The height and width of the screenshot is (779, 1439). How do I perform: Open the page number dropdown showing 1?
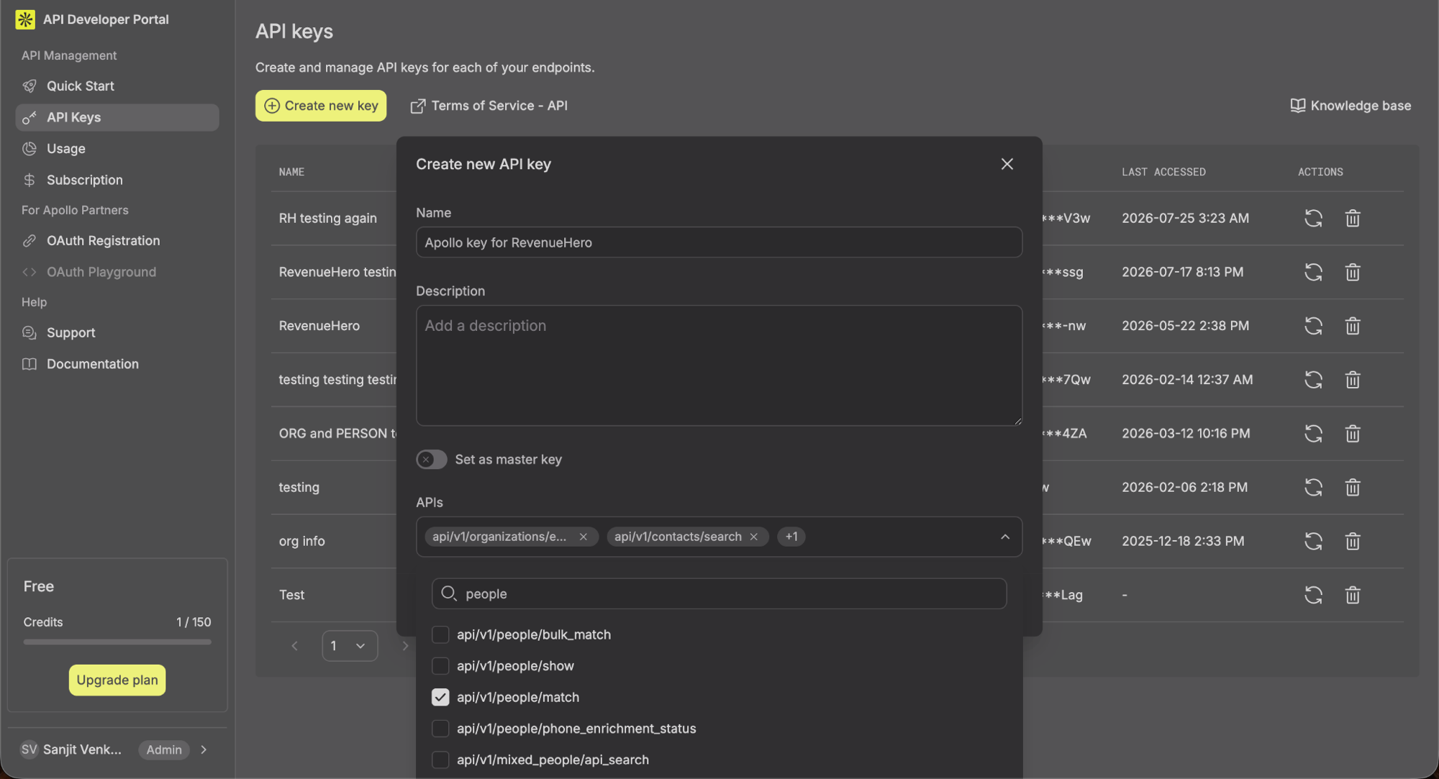click(x=350, y=646)
